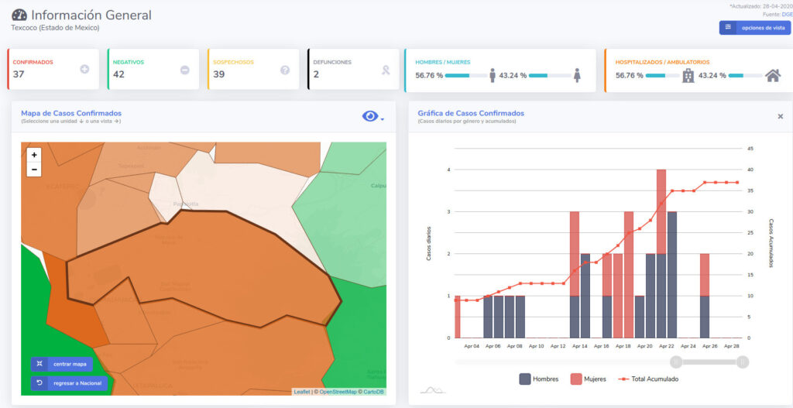This screenshot has height=408, width=793.
Task: Click the dashboard gauge icon beside Información General
Action: tap(19, 15)
